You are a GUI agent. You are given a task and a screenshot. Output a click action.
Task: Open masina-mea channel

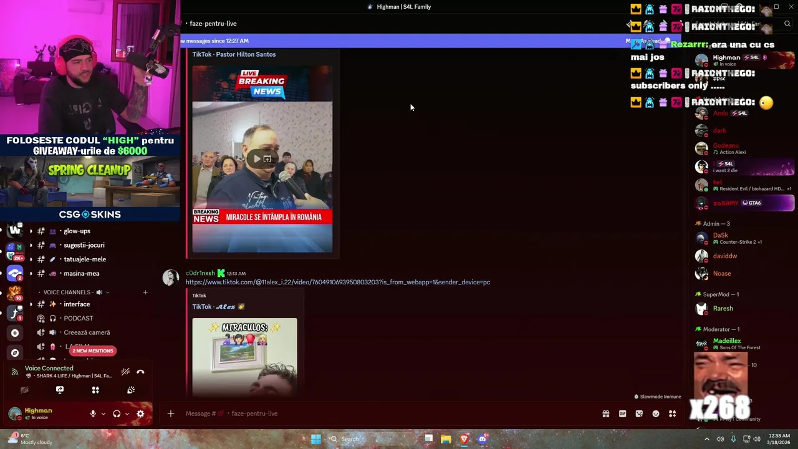pyautogui.click(x=81, y=273)
